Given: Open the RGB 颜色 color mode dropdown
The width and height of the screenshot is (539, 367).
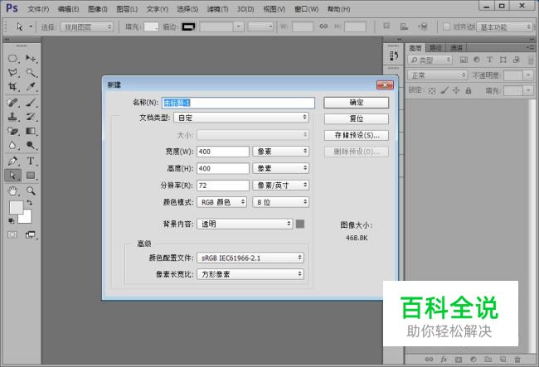Looking at the screenshot, I should 221,202.
